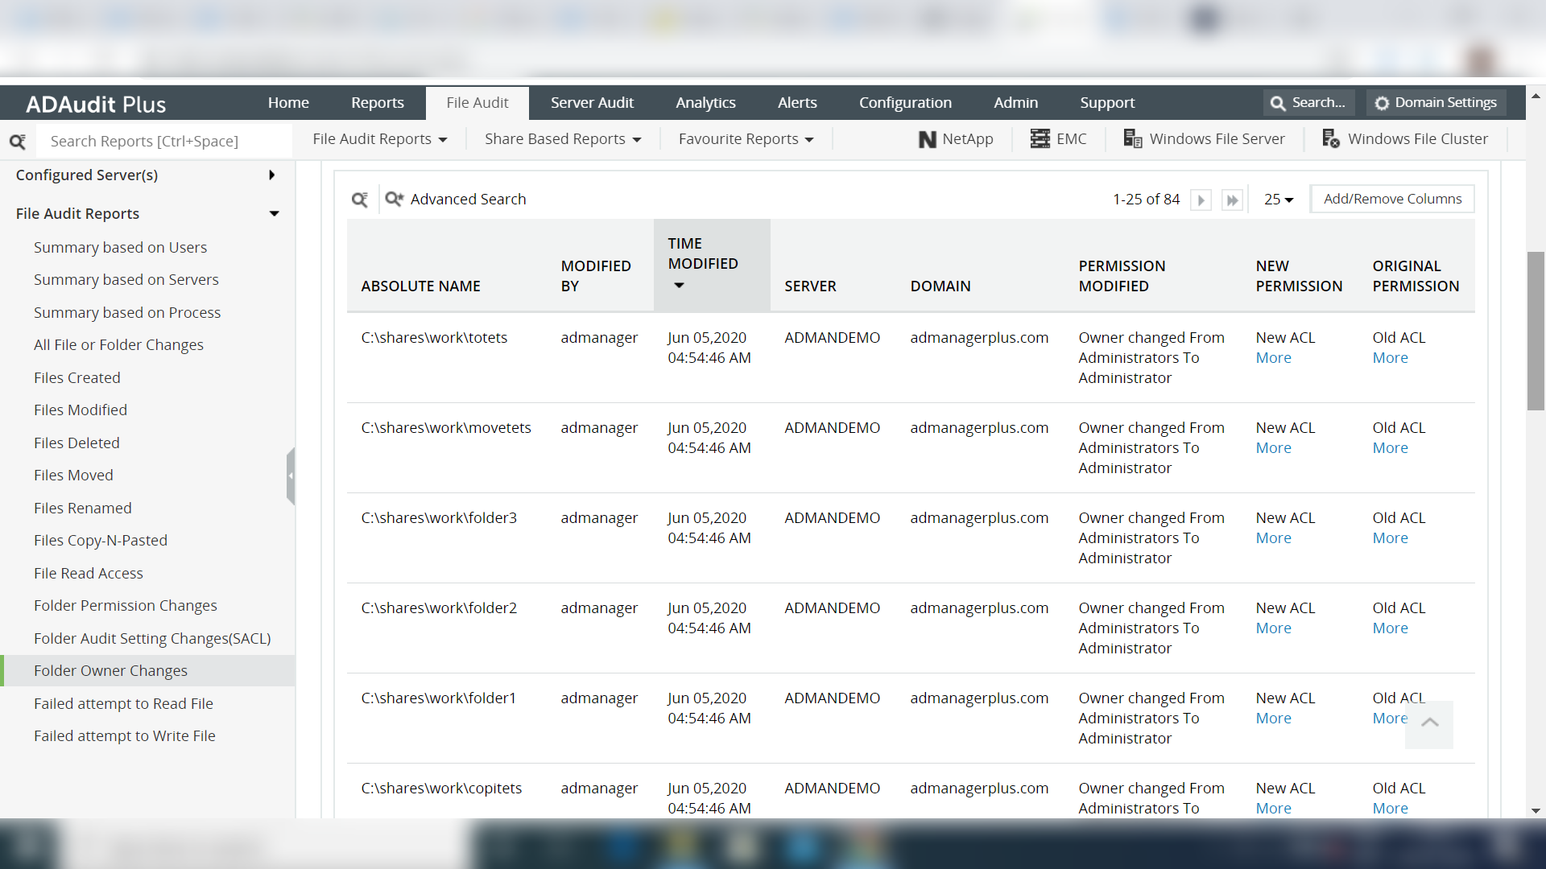
Task: Toggle Time Modified sort arrow
Action: 679,286
